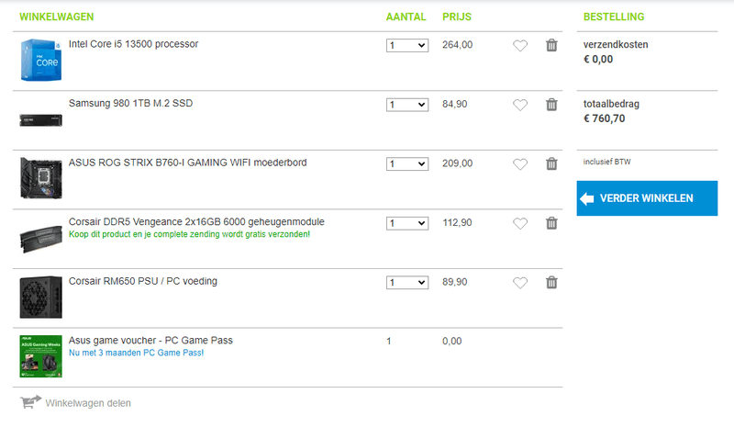Heart the Corsair RM650 PSU

520,283
